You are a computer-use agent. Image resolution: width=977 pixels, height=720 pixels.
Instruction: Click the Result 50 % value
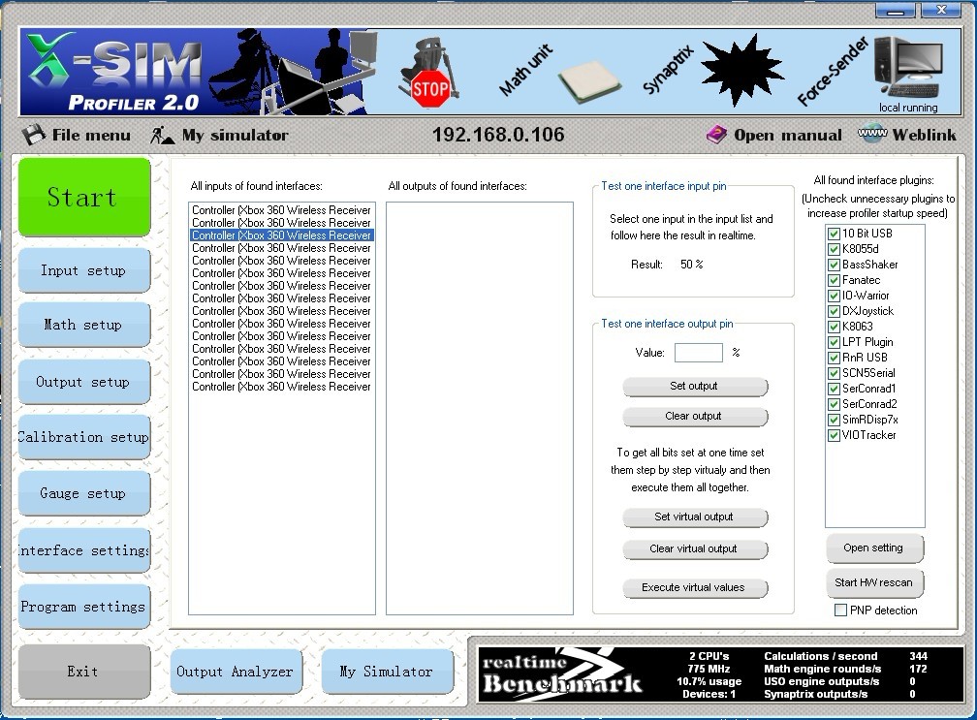692,265
